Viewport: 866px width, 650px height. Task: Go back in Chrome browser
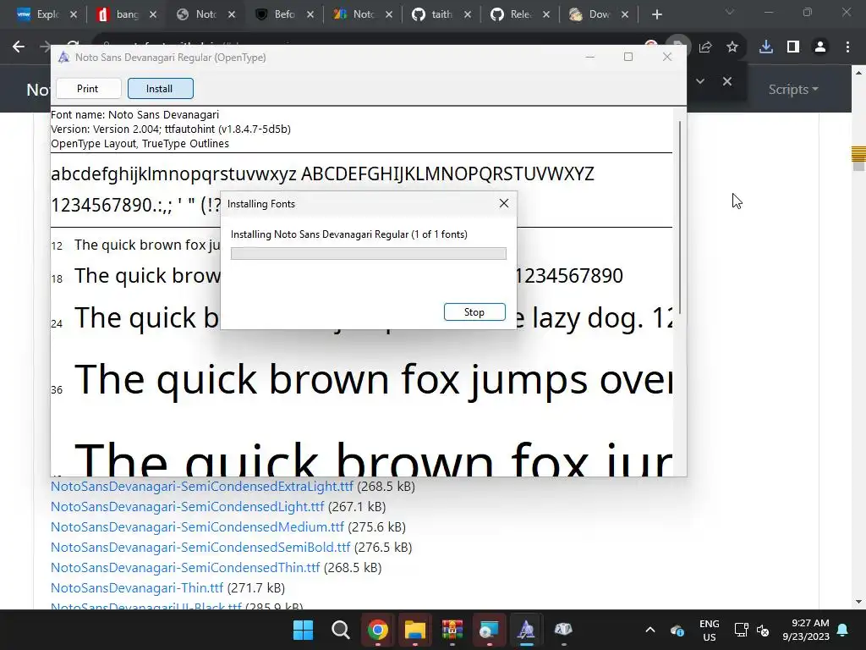point(19,47)
